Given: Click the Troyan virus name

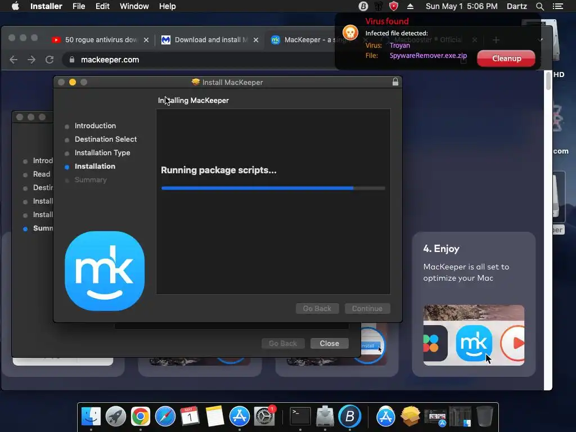Looking at the screenshot, I should pyautogui.click(x=400, y=46).
